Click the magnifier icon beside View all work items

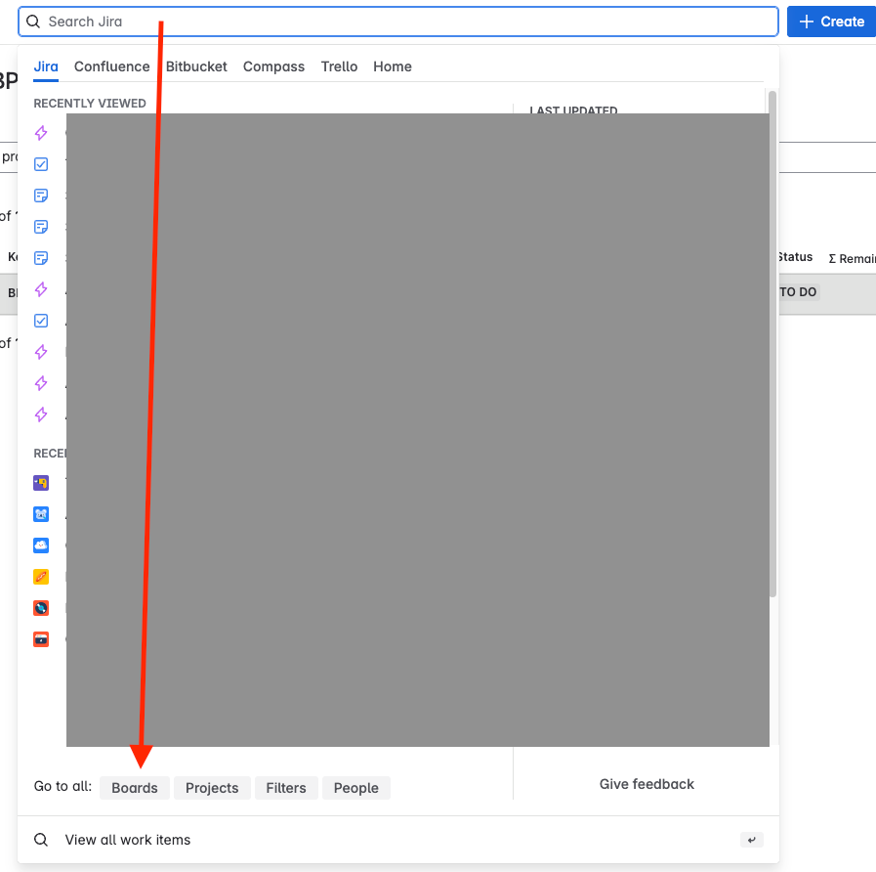coord(41,840)
